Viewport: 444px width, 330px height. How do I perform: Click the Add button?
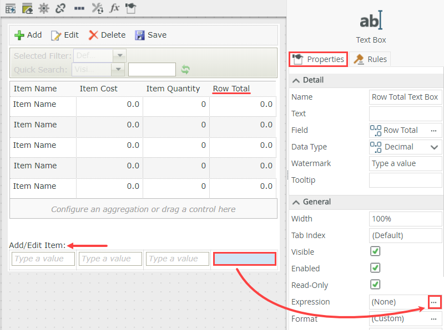tap(27, 35)
